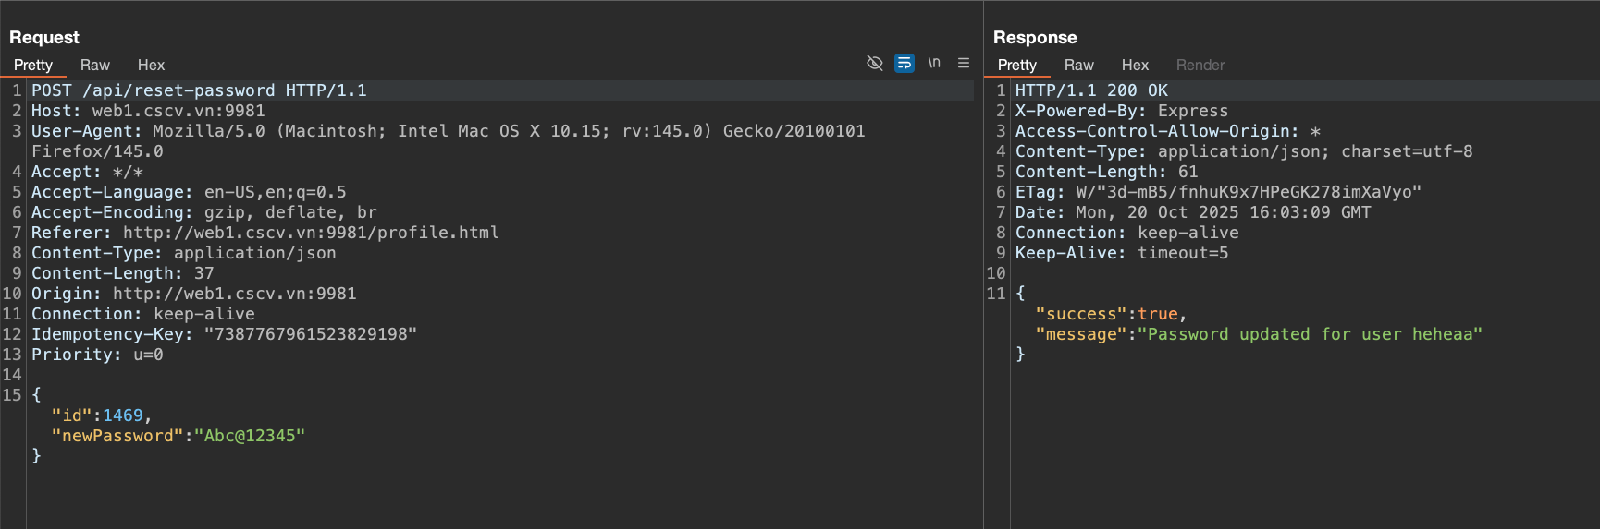Switch to the Request Raw tab
This screenshot has height=529, width=1600.
pyautogui.click(x=94, y=65)
